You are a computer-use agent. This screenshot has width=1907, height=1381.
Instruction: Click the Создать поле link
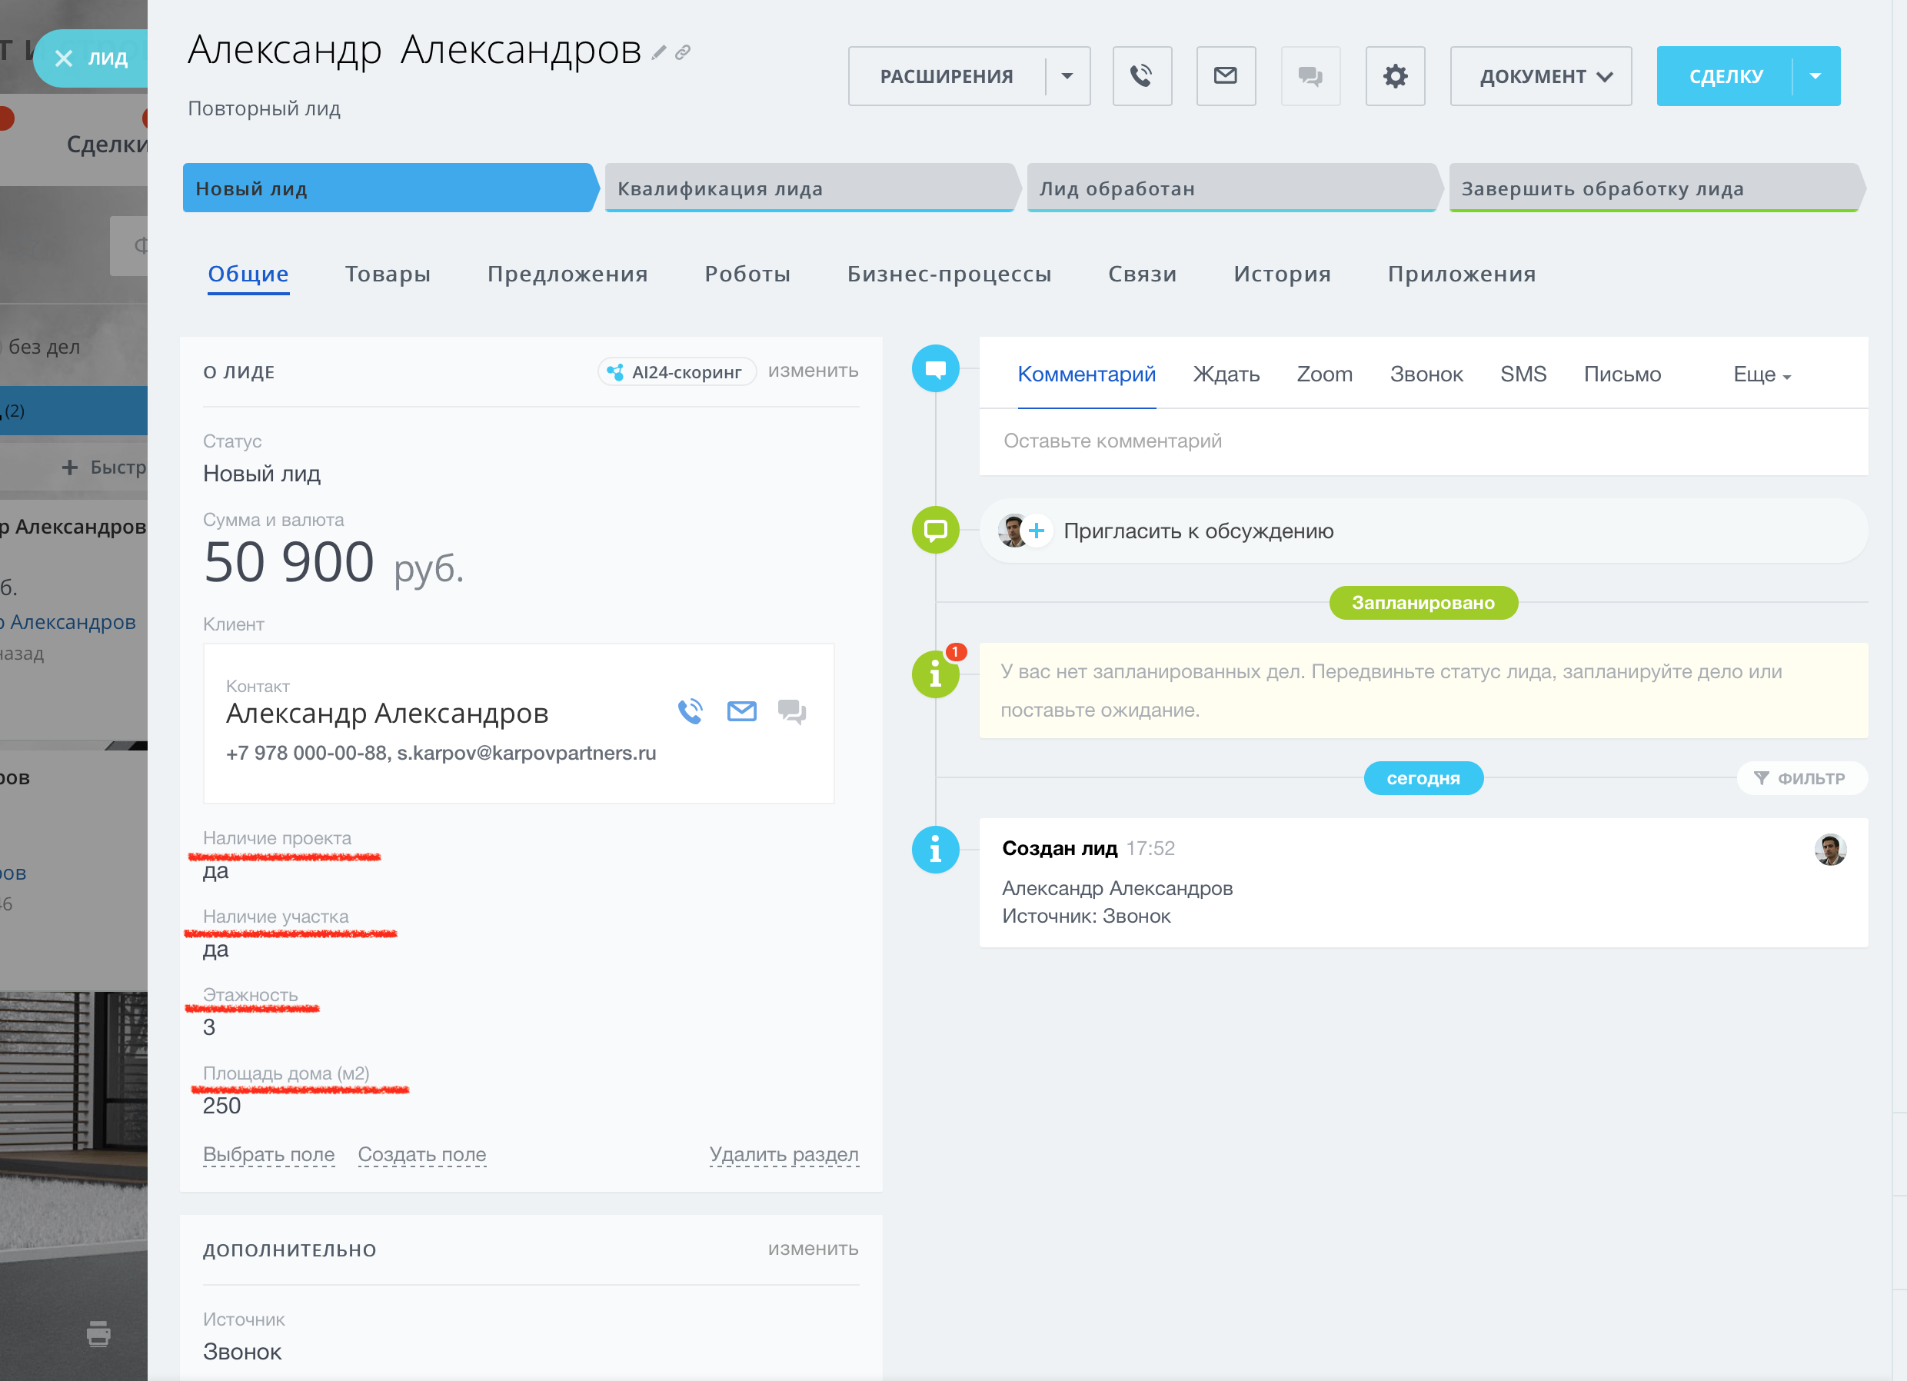(421, 1155)
